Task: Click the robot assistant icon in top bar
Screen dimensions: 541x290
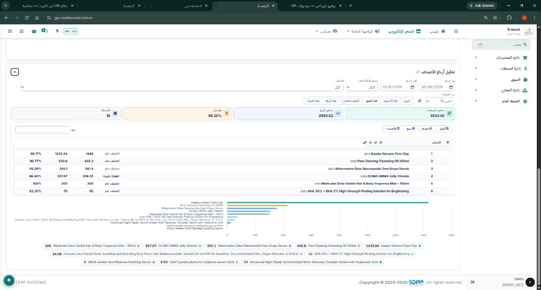Action: (34, 31)
